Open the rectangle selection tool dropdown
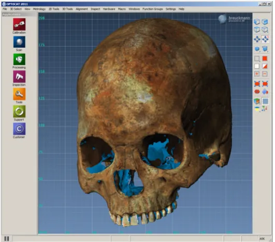Screen dimensions: 275x242 tap(257, 59)
